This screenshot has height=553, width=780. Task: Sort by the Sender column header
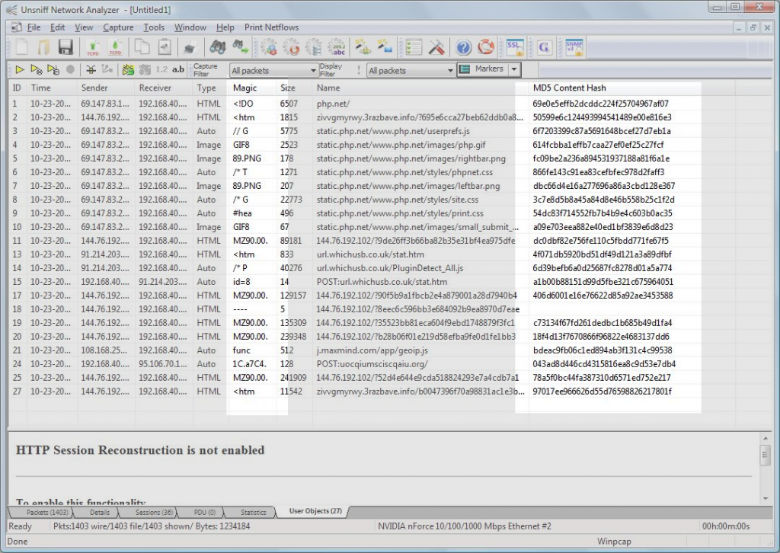105,88
